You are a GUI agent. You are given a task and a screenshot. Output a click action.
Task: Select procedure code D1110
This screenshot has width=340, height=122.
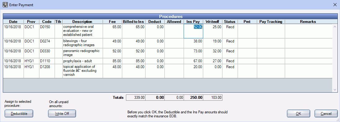pos(47,61)
